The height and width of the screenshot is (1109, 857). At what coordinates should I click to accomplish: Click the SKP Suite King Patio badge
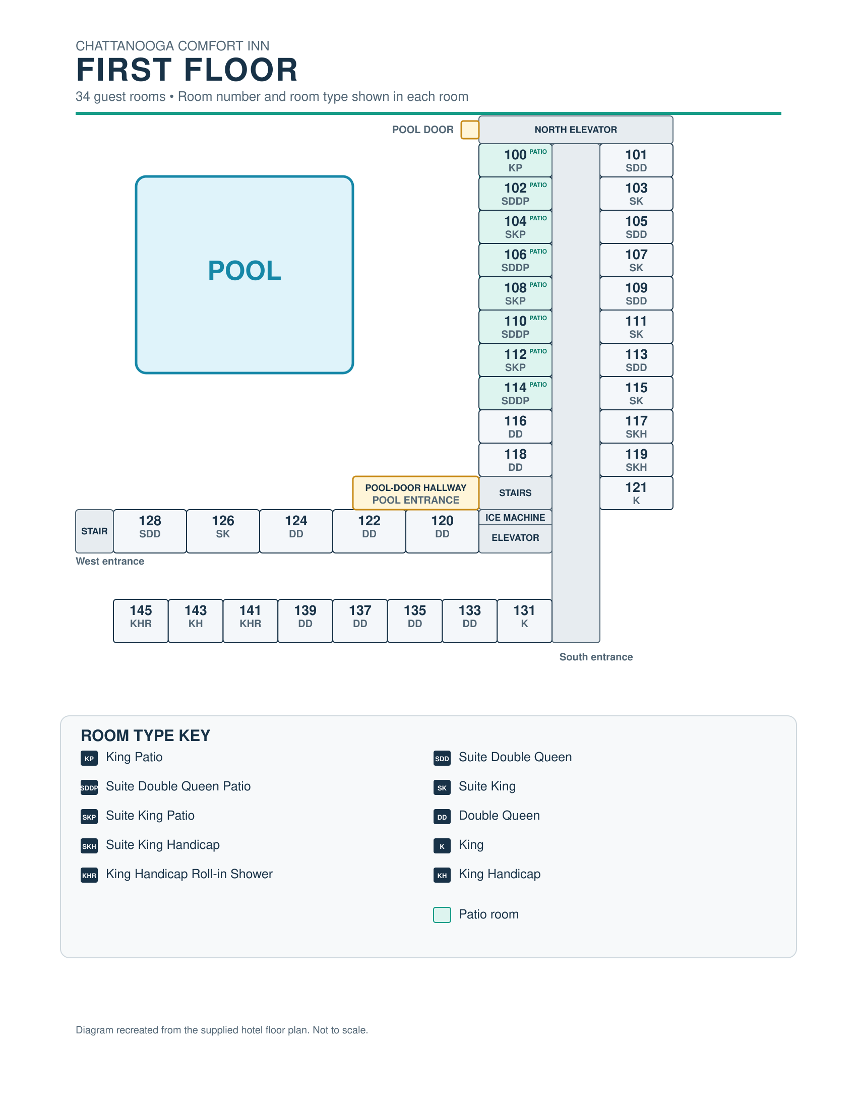click(x=89, y=817)
